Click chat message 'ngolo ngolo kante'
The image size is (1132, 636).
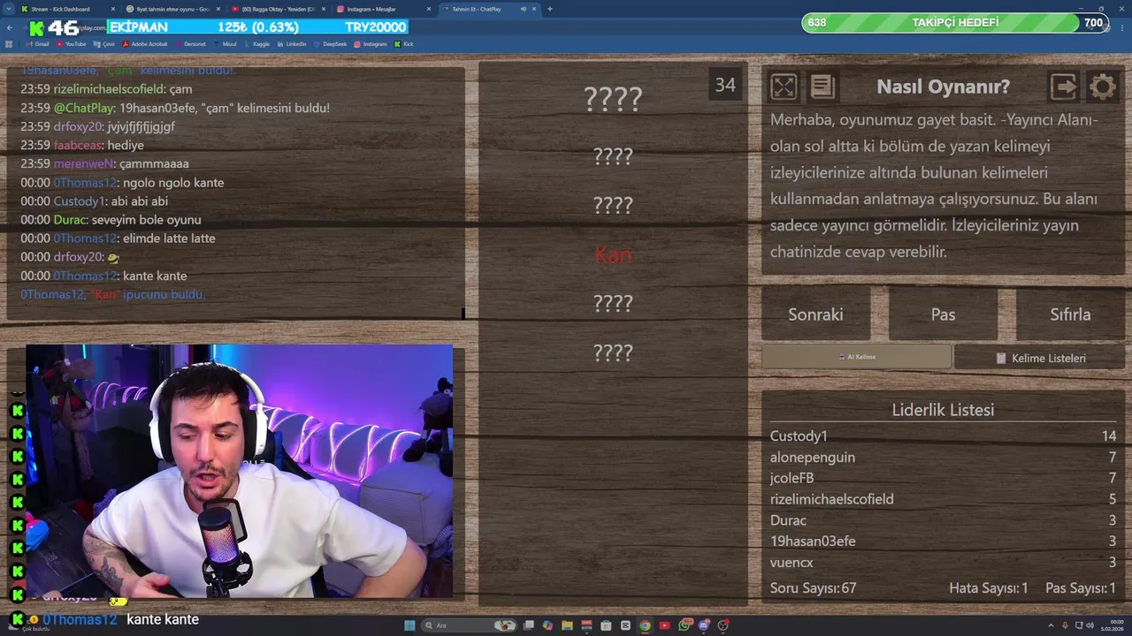pyautogui.click(x=172, y=182)
